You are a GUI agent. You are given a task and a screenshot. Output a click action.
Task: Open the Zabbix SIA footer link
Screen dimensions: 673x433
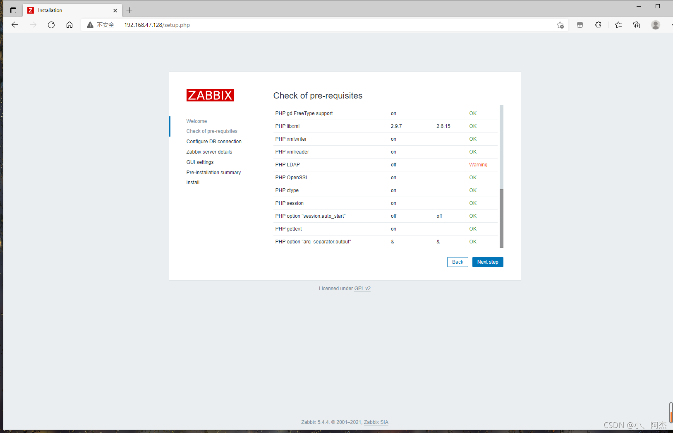376,422
